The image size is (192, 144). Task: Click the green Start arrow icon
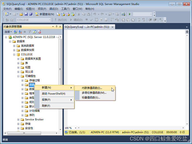point(130,14)
